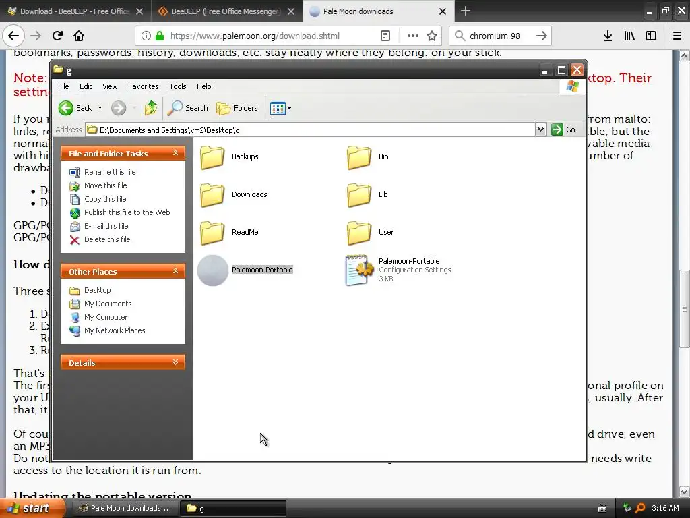Select Palemoon-Portable Configuration Settings file icon

[359, 270]
